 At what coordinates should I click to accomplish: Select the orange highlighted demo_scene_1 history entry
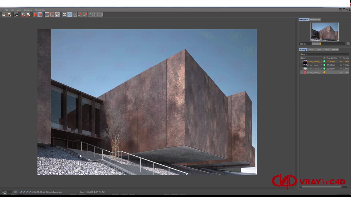coord(324,62)
